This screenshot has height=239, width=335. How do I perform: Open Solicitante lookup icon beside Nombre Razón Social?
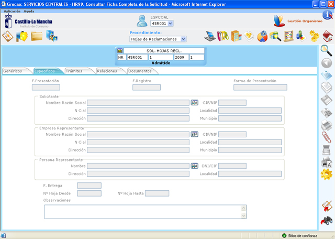pos(194,103)
